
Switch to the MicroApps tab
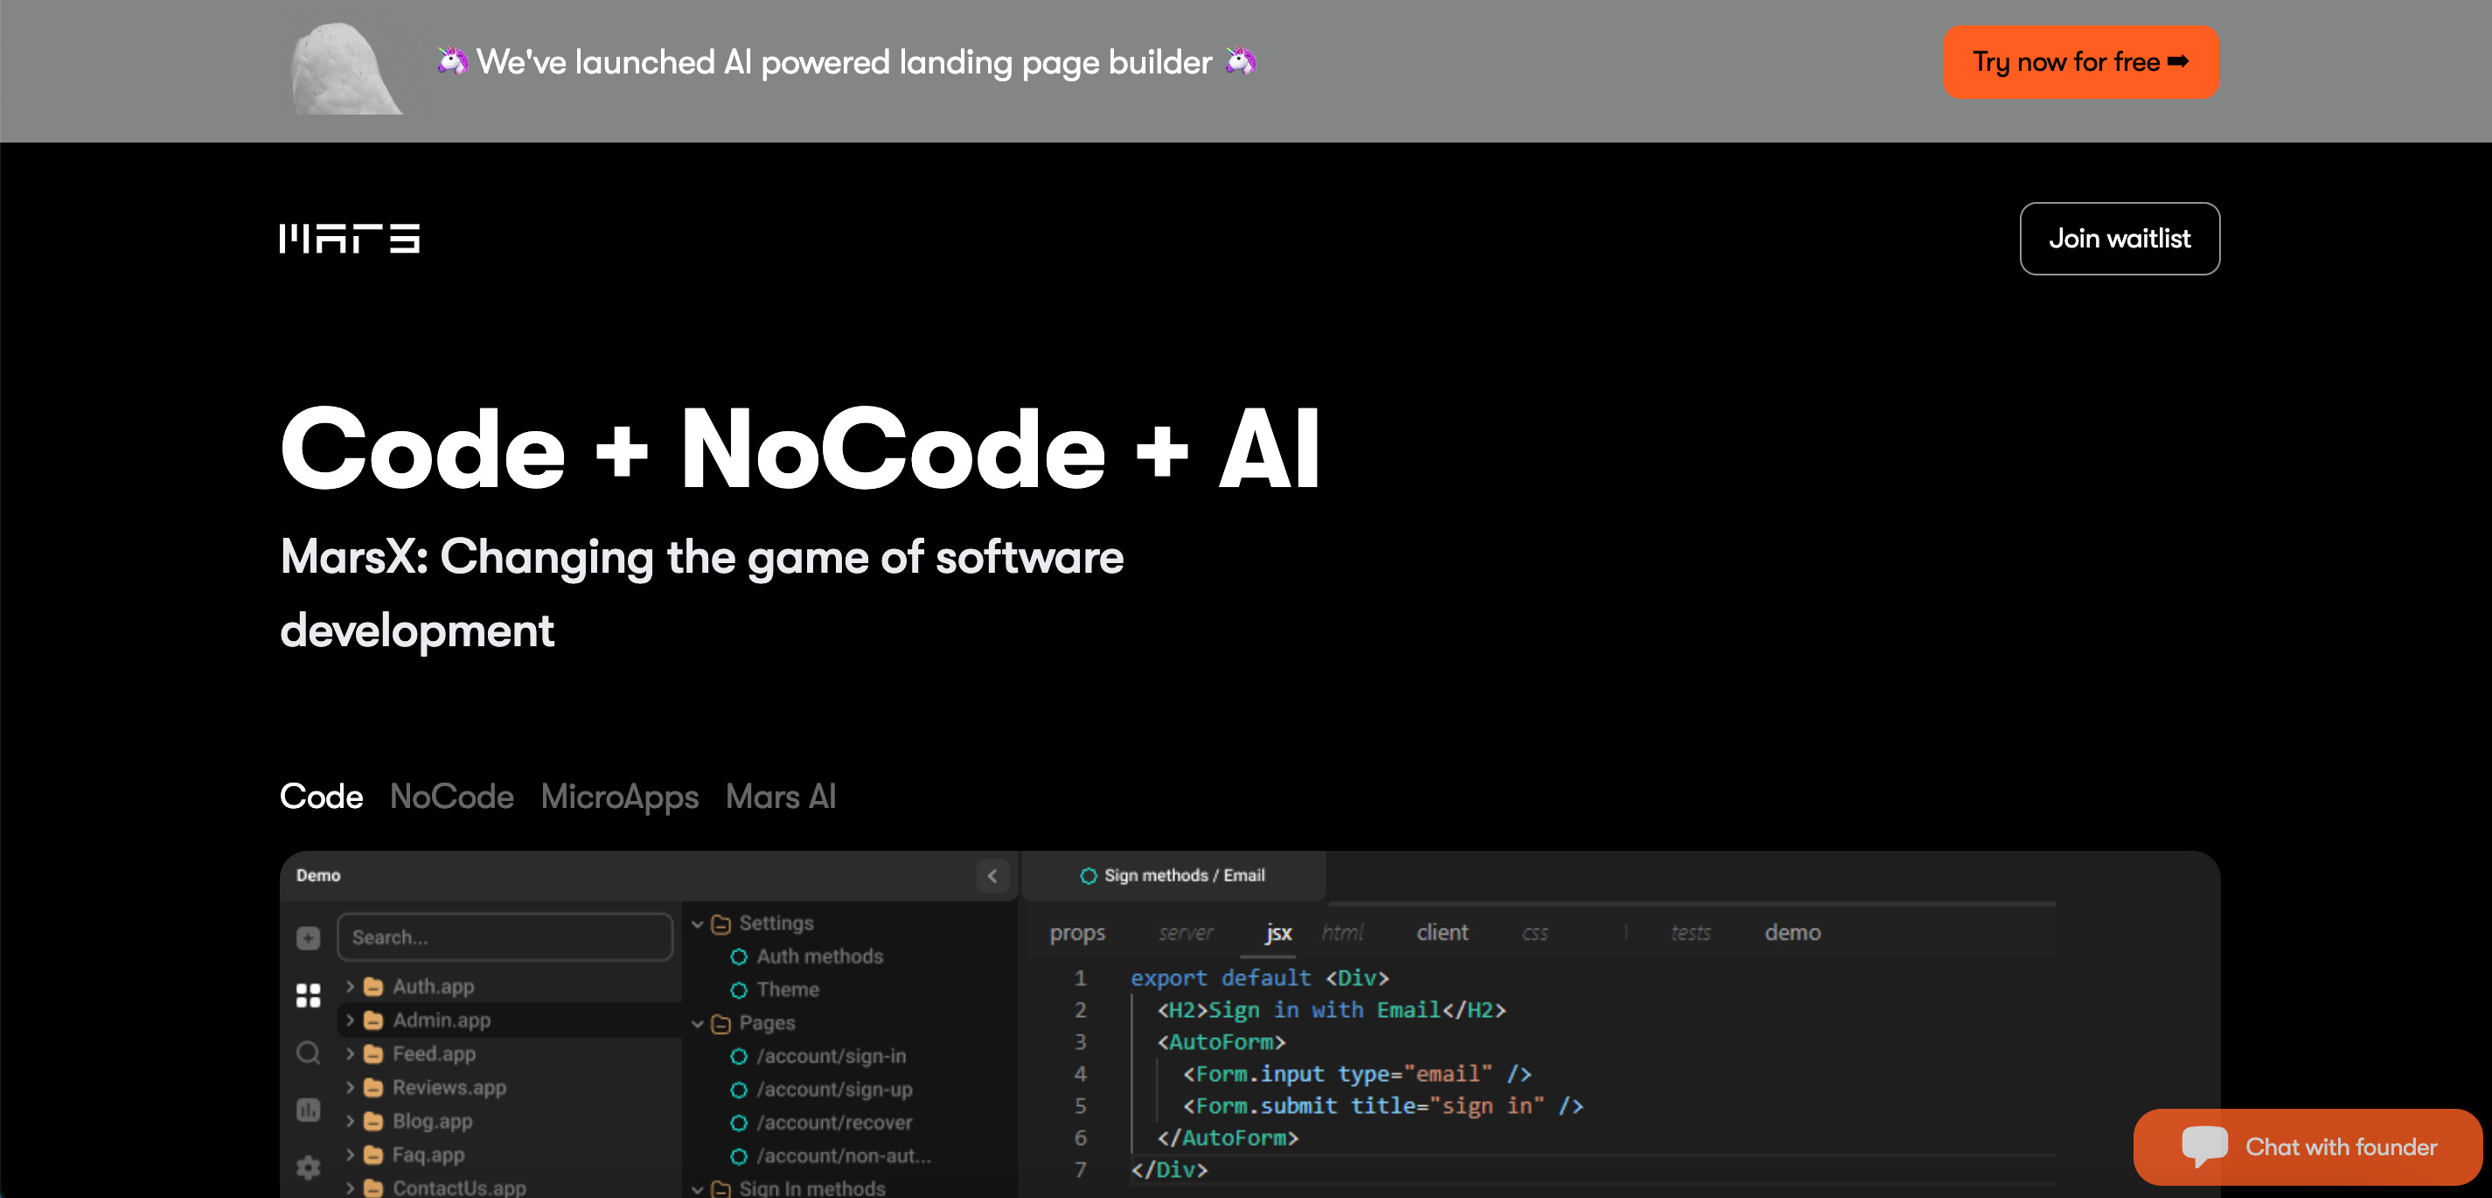click(x=619, y=797)
